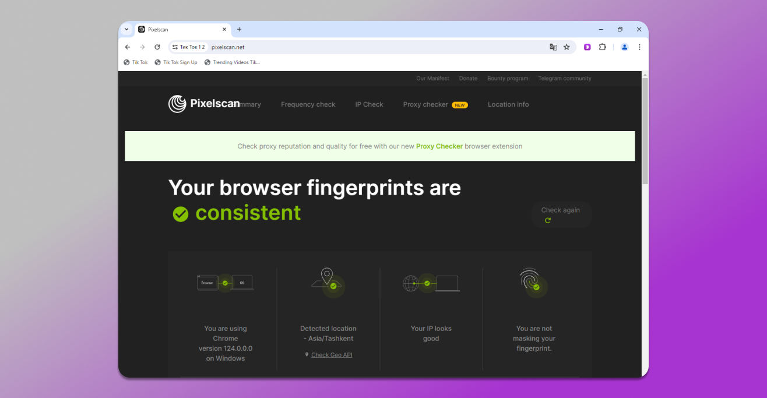Screen dimensions: 767x398
Task: Select the Frequency check nav item
Action: point(308,105)
